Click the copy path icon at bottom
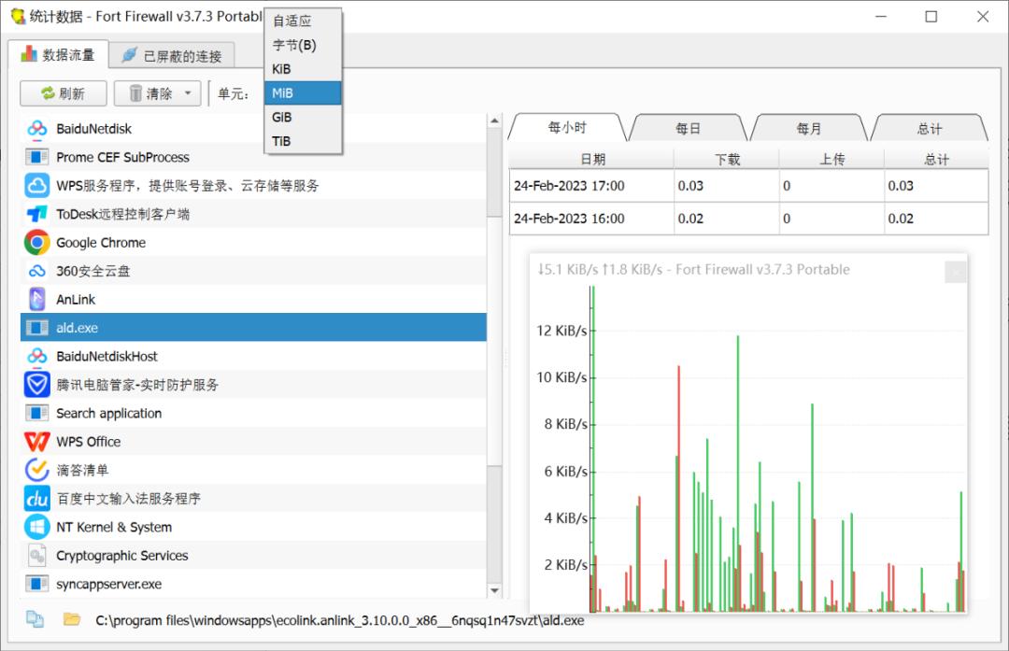Screen dimensions: 1009x651 [34, 619]
